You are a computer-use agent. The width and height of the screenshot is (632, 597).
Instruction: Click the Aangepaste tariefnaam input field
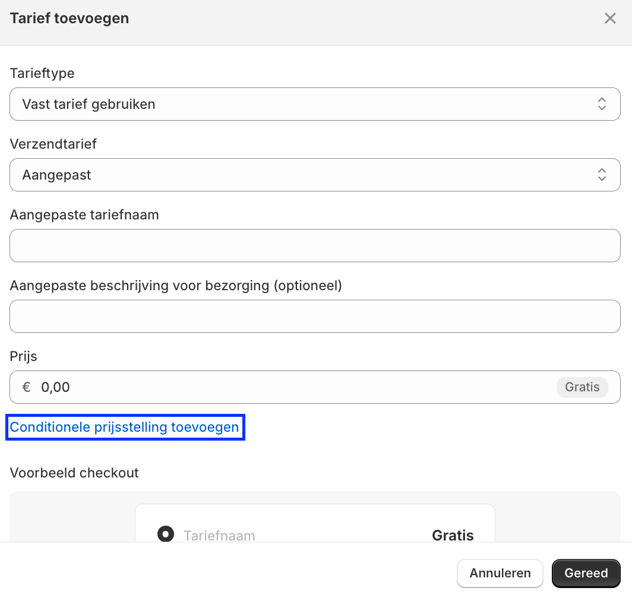coord(315,246)
